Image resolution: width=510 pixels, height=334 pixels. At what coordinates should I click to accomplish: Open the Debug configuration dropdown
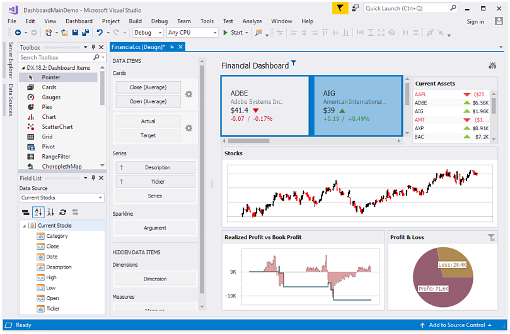[159, 33]
